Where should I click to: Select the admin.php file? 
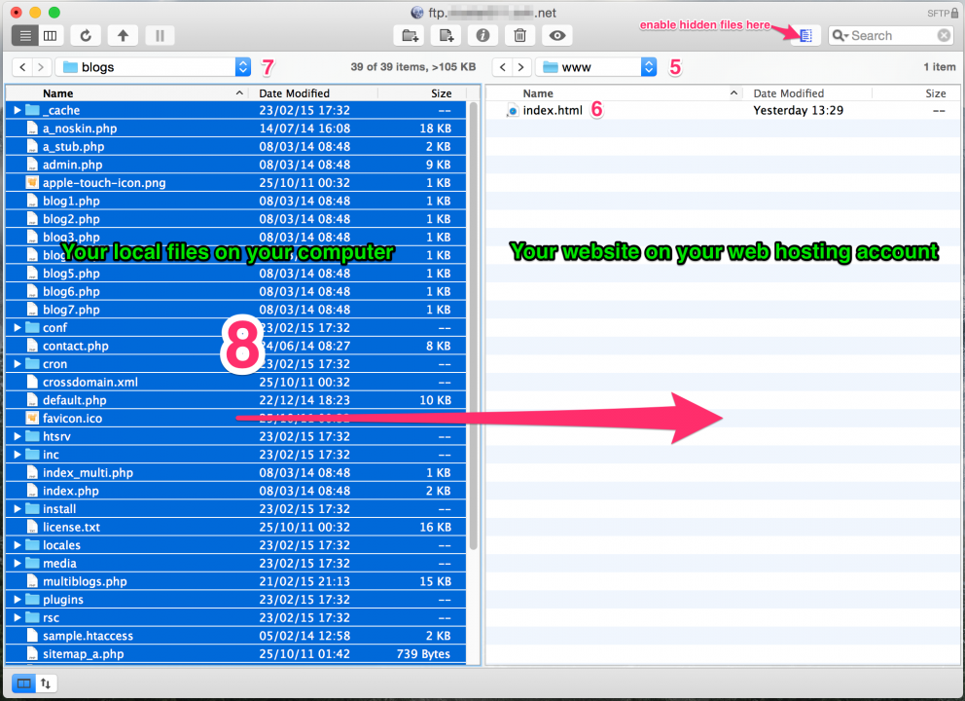(x=235, y=165)
